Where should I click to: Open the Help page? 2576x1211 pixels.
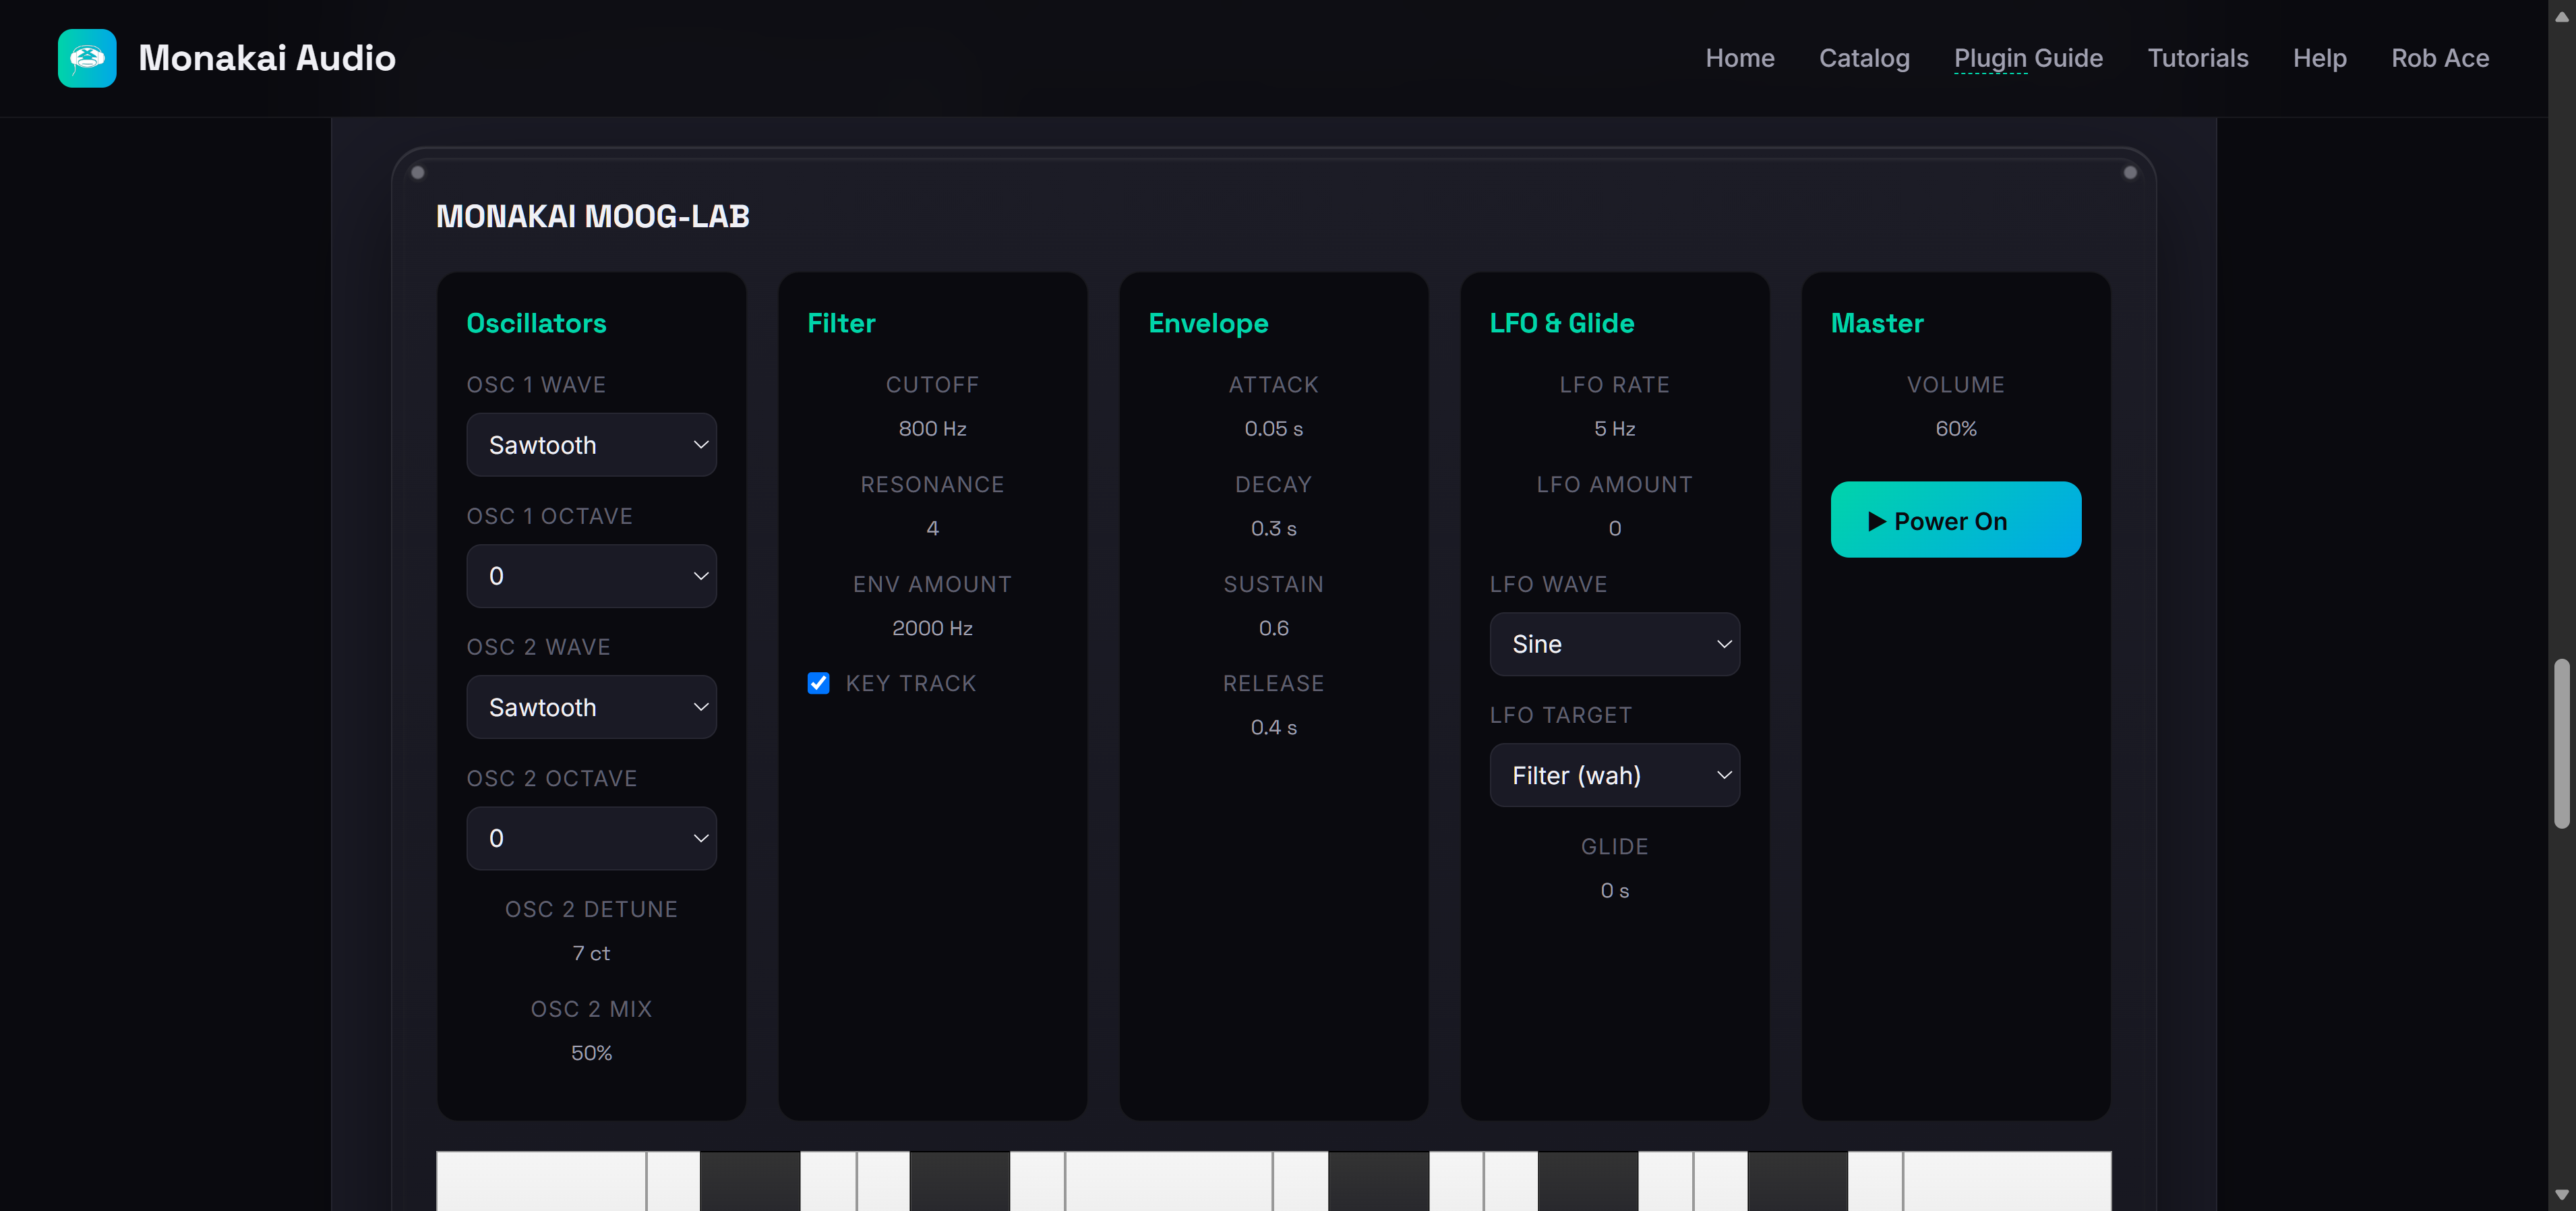(x=2319, y=58)
